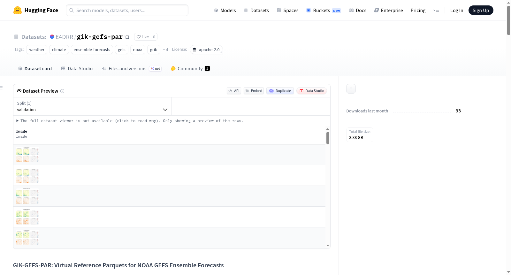Screen dimensions: 511x275
Task: Open the second row image thumbnail
Action: 27,175
